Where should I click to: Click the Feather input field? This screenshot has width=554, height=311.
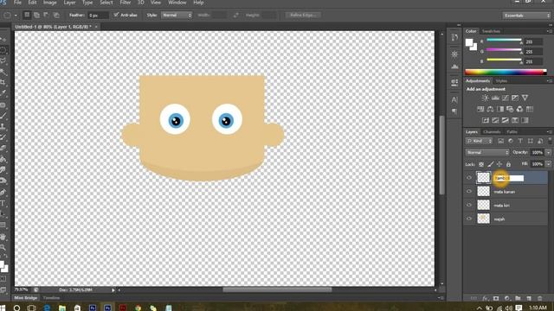[98, 16]
